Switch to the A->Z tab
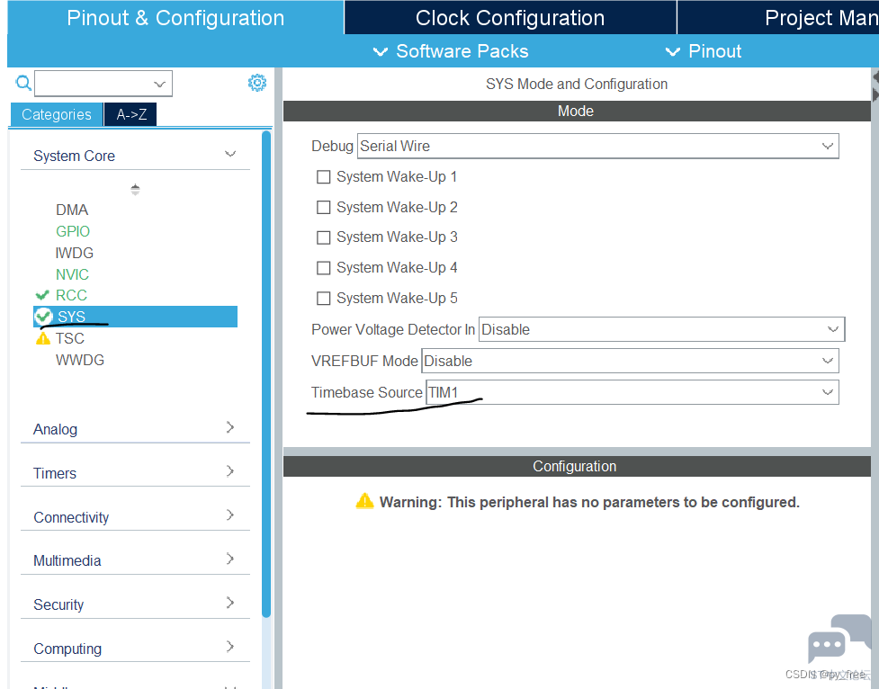Image resolution: width=879 pixels, height=689 pixels. coord(131,114)
